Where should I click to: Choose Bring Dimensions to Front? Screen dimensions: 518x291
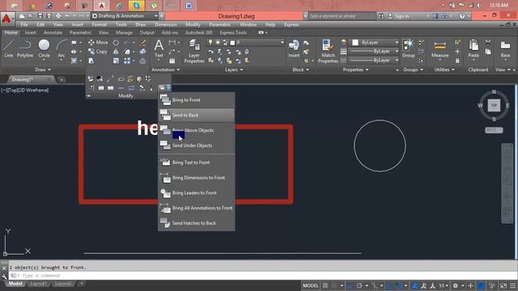[x=197, y=178]
